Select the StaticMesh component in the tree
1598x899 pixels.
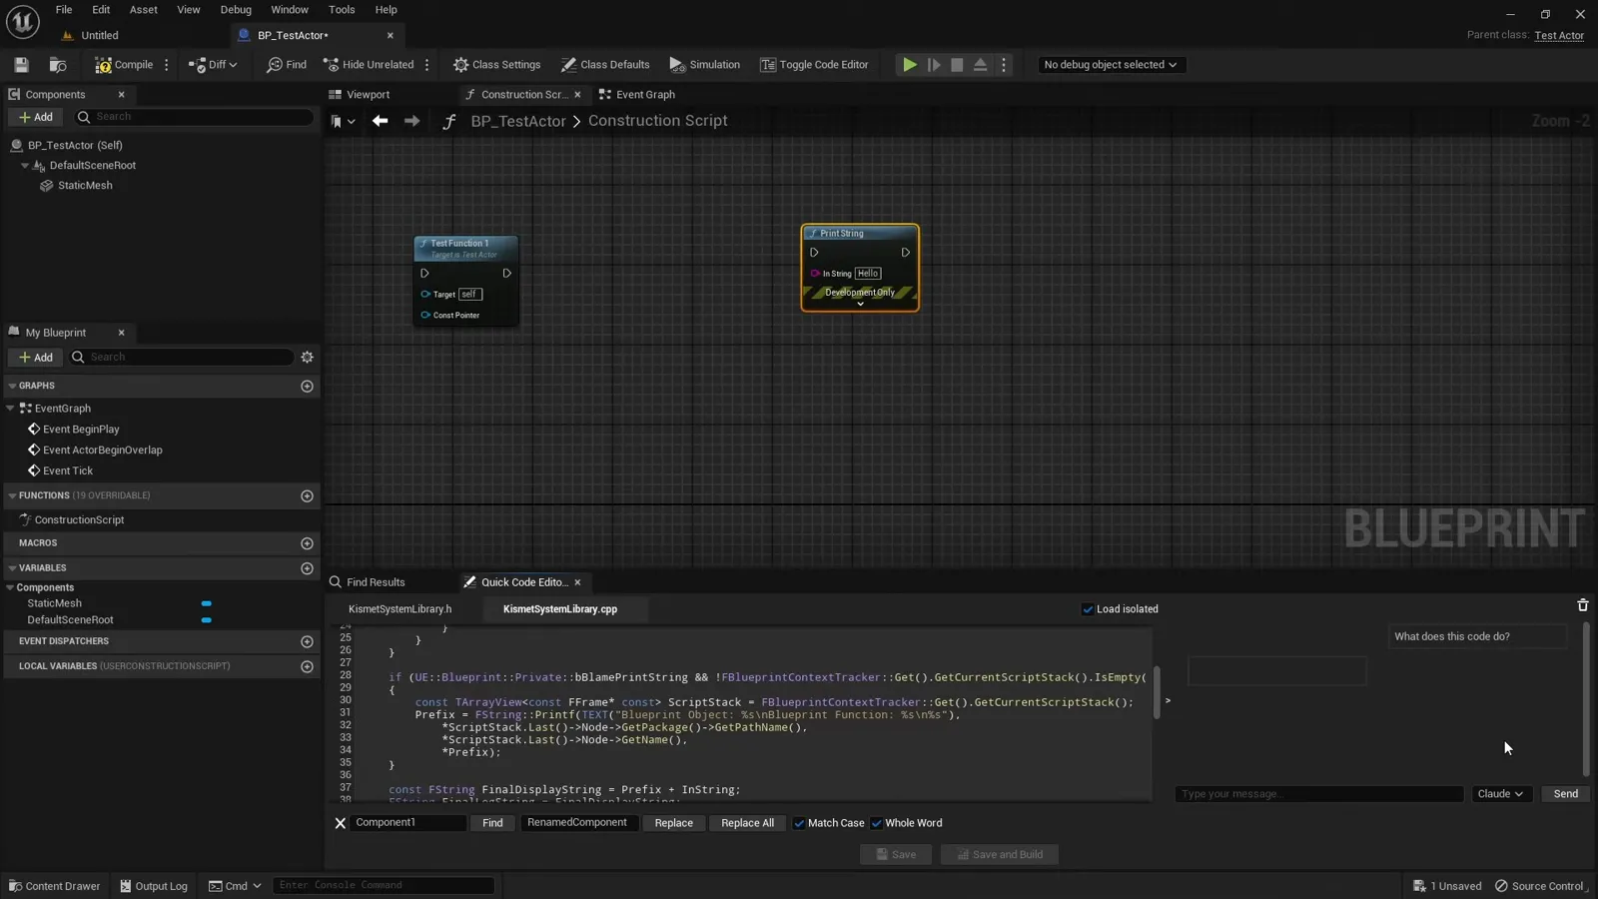click(x=85, y=186)
